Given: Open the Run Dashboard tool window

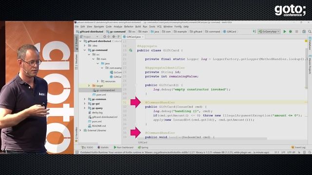Looking at the screenshot, I should coord(123,147).
